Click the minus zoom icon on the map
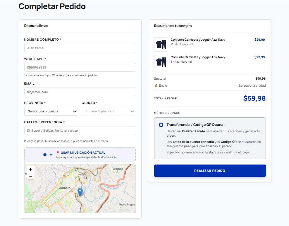The image size is (289, 226). pyautogui.click(x=30, y=176)
